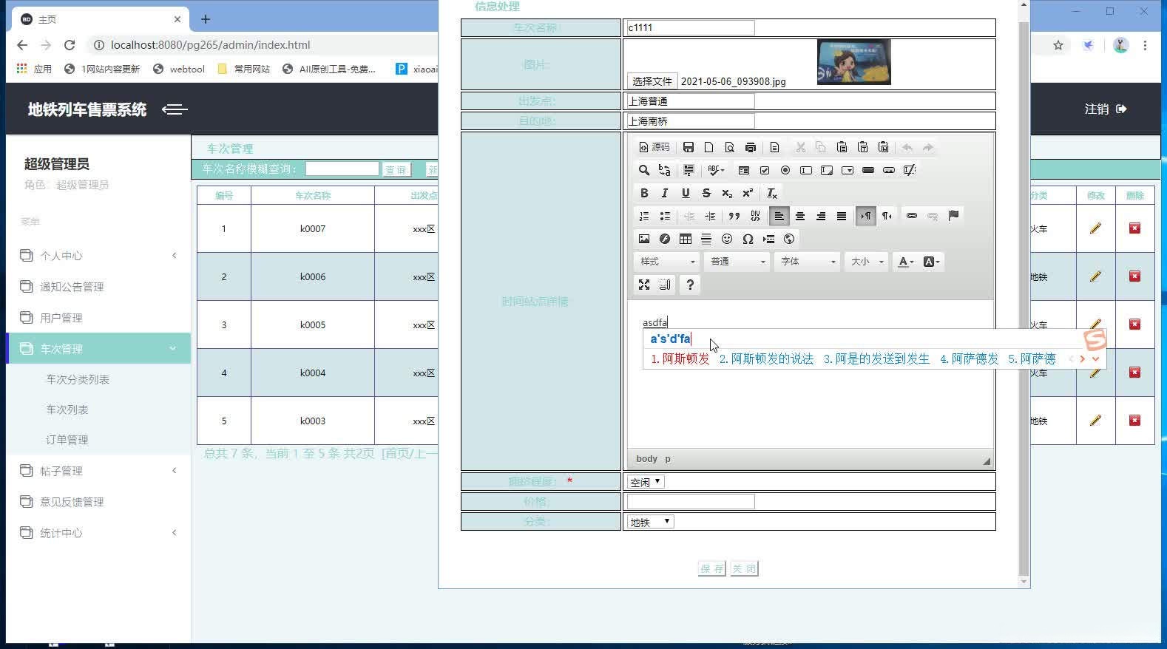Toggle subscript formatting
This screenshot has height=649, width=1167.
click(x=727, y=193)
